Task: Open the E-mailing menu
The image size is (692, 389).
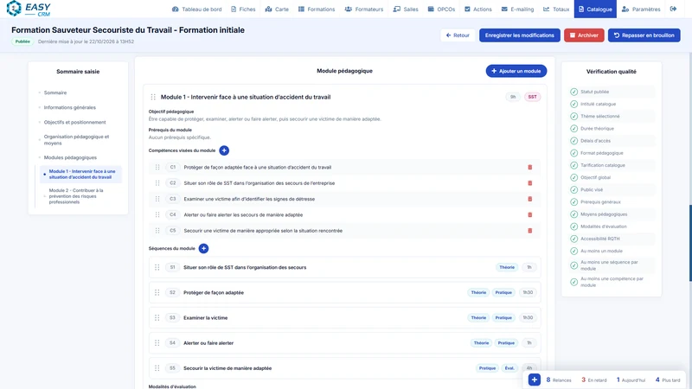Action: 517,9
